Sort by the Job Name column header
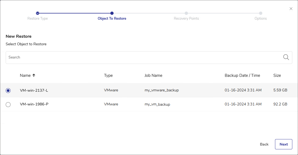Image resolution: width=298 pixels, height=155 pixels. pyautogui.click(x=153, y=75)
